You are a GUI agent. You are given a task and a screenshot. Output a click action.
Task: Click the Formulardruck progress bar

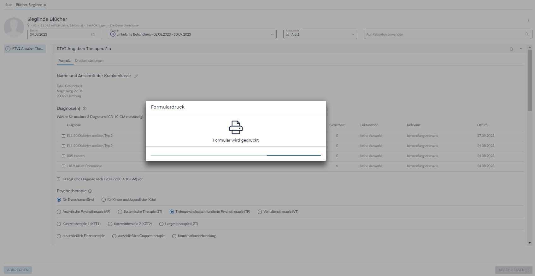point(236,155)
